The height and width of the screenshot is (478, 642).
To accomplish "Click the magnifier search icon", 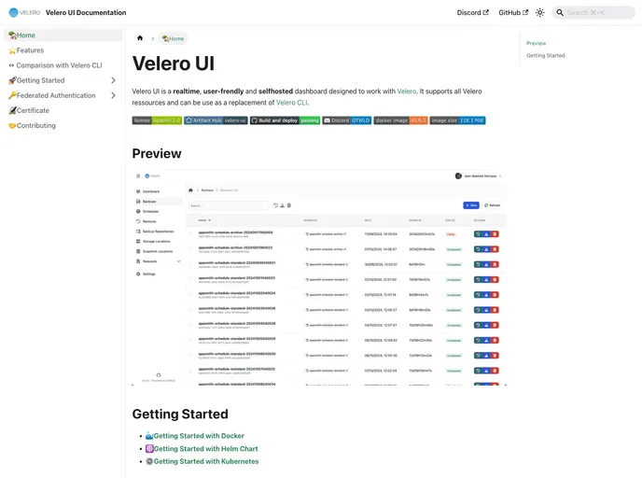I will [x=560, y=13].
